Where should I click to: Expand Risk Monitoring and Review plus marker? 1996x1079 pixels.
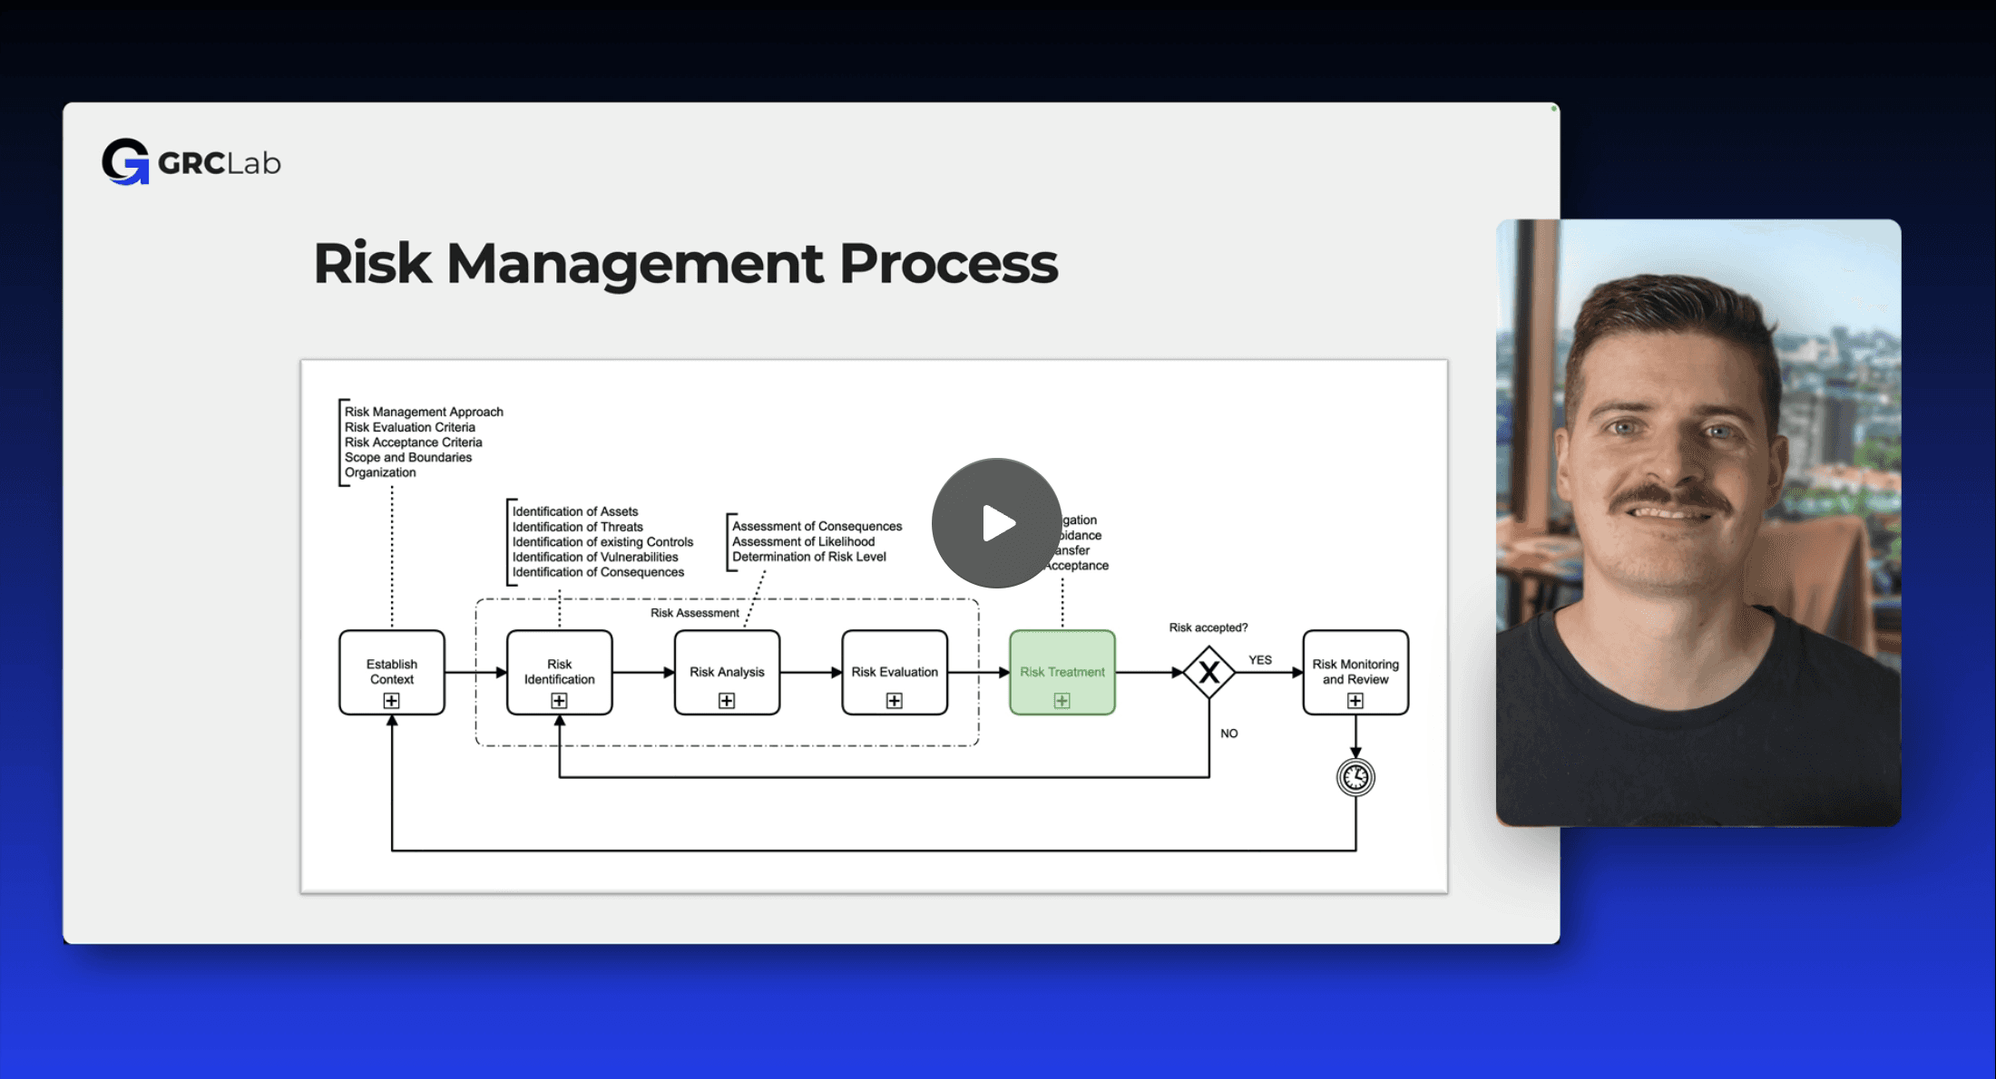tap(1355, 701)
